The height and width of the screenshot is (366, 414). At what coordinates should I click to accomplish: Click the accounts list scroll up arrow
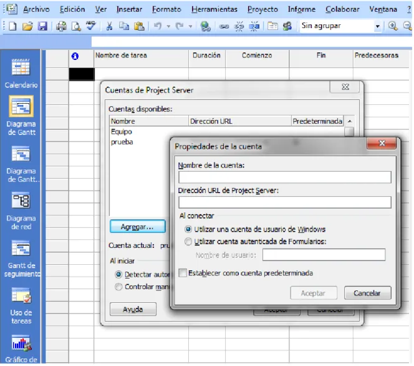[x=349, y=121]
